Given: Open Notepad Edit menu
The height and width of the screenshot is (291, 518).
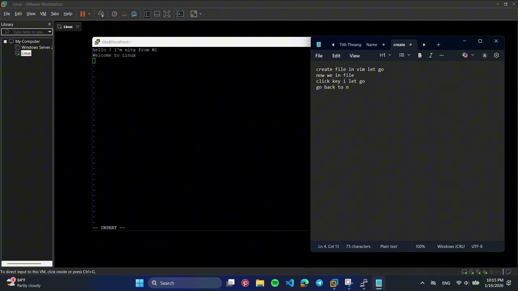Looking at the screenshot, I should click(336, 55).
